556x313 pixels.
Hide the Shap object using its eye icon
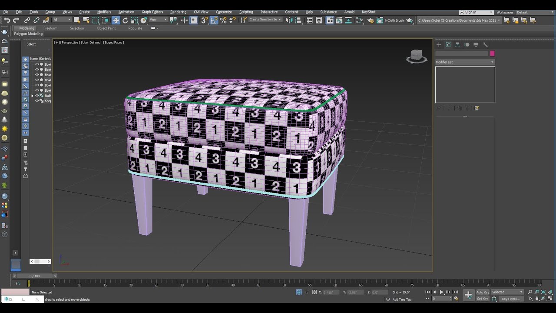[x=37, y=101]
